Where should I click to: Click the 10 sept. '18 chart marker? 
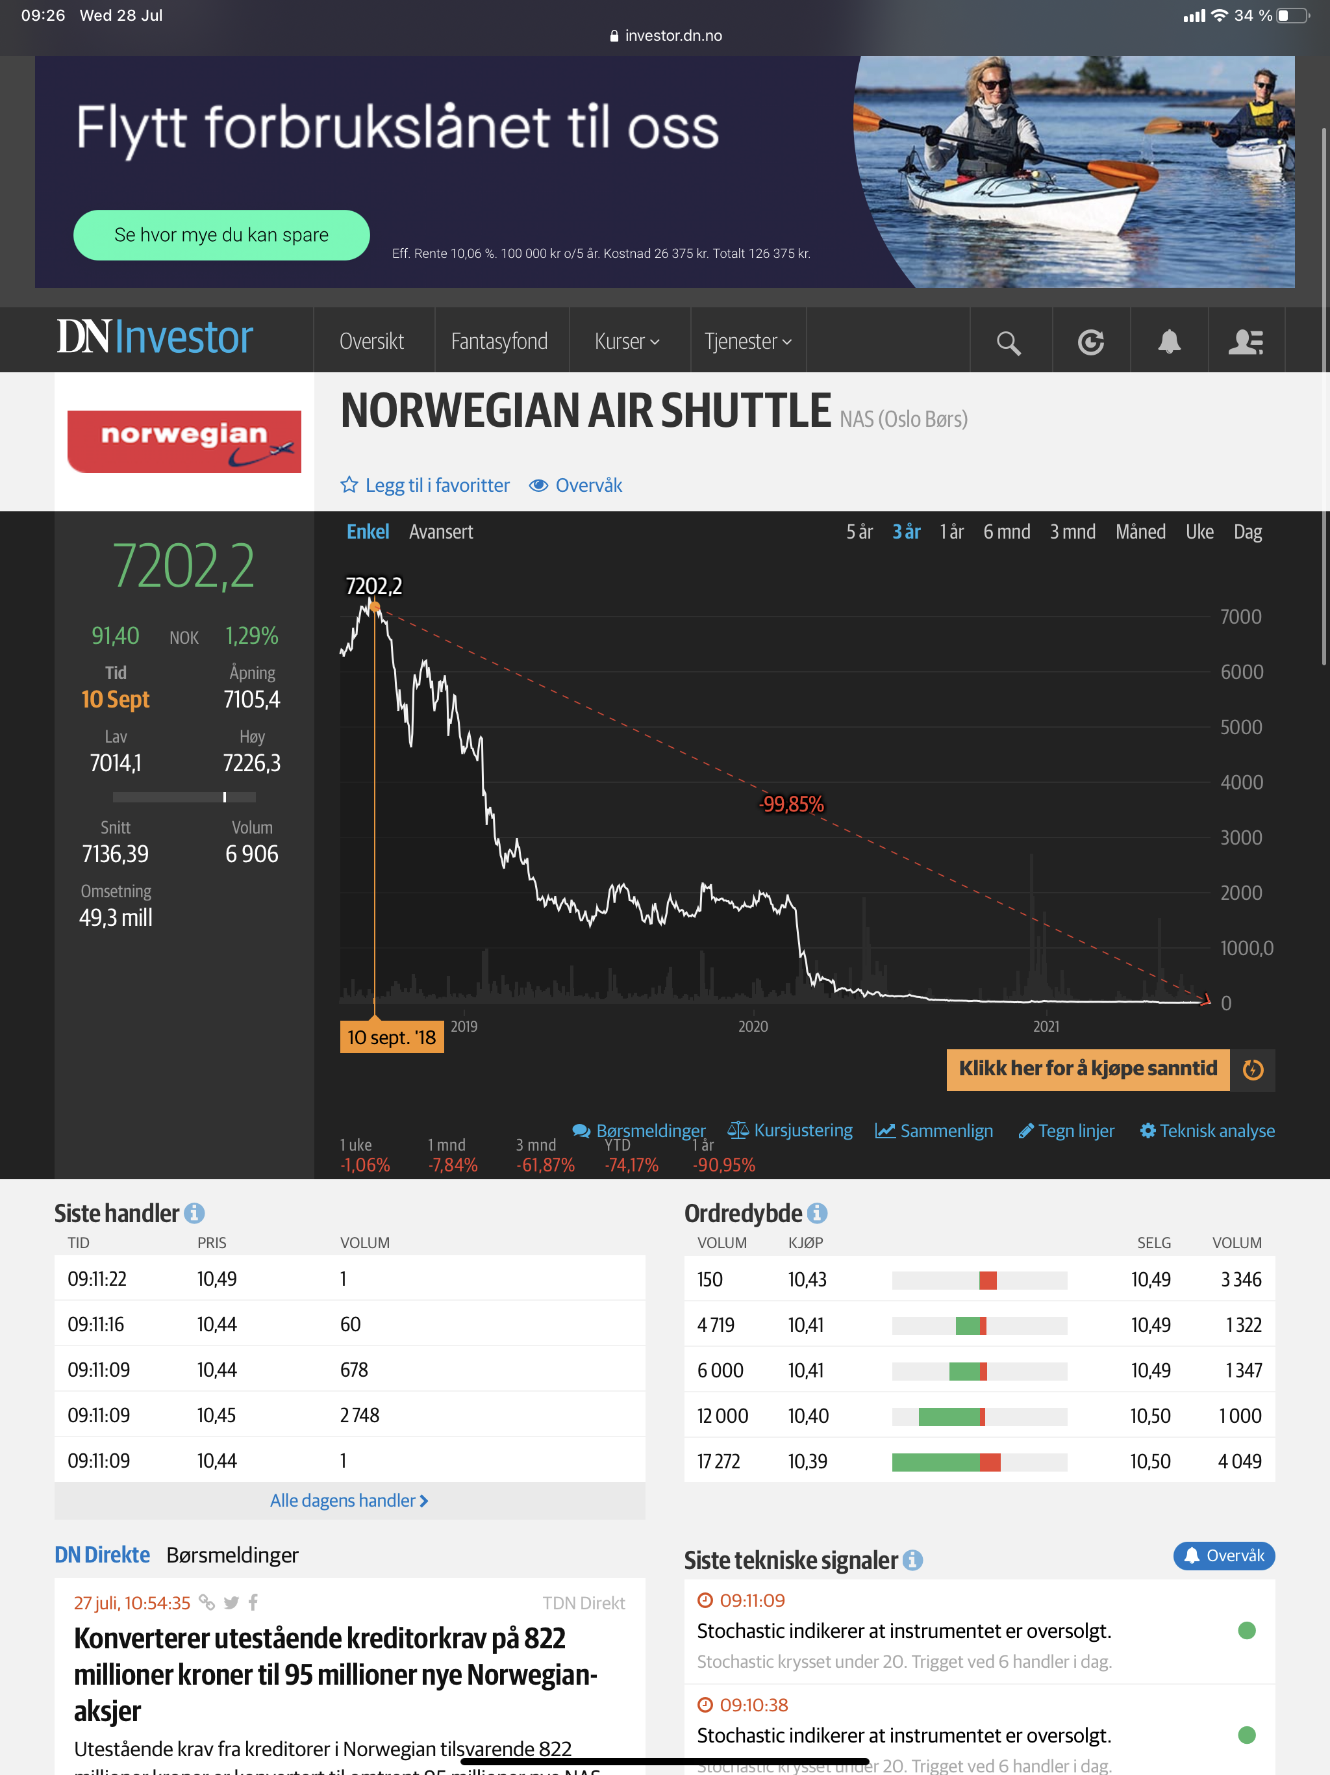tap(392, 1038)
